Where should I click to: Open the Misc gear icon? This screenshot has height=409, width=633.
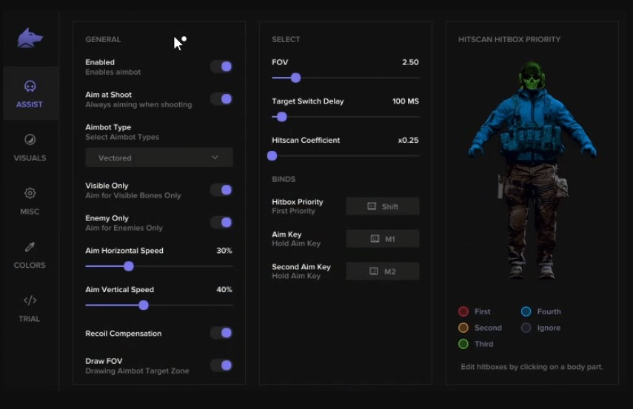pyautogui.click(x=30, y=193)
